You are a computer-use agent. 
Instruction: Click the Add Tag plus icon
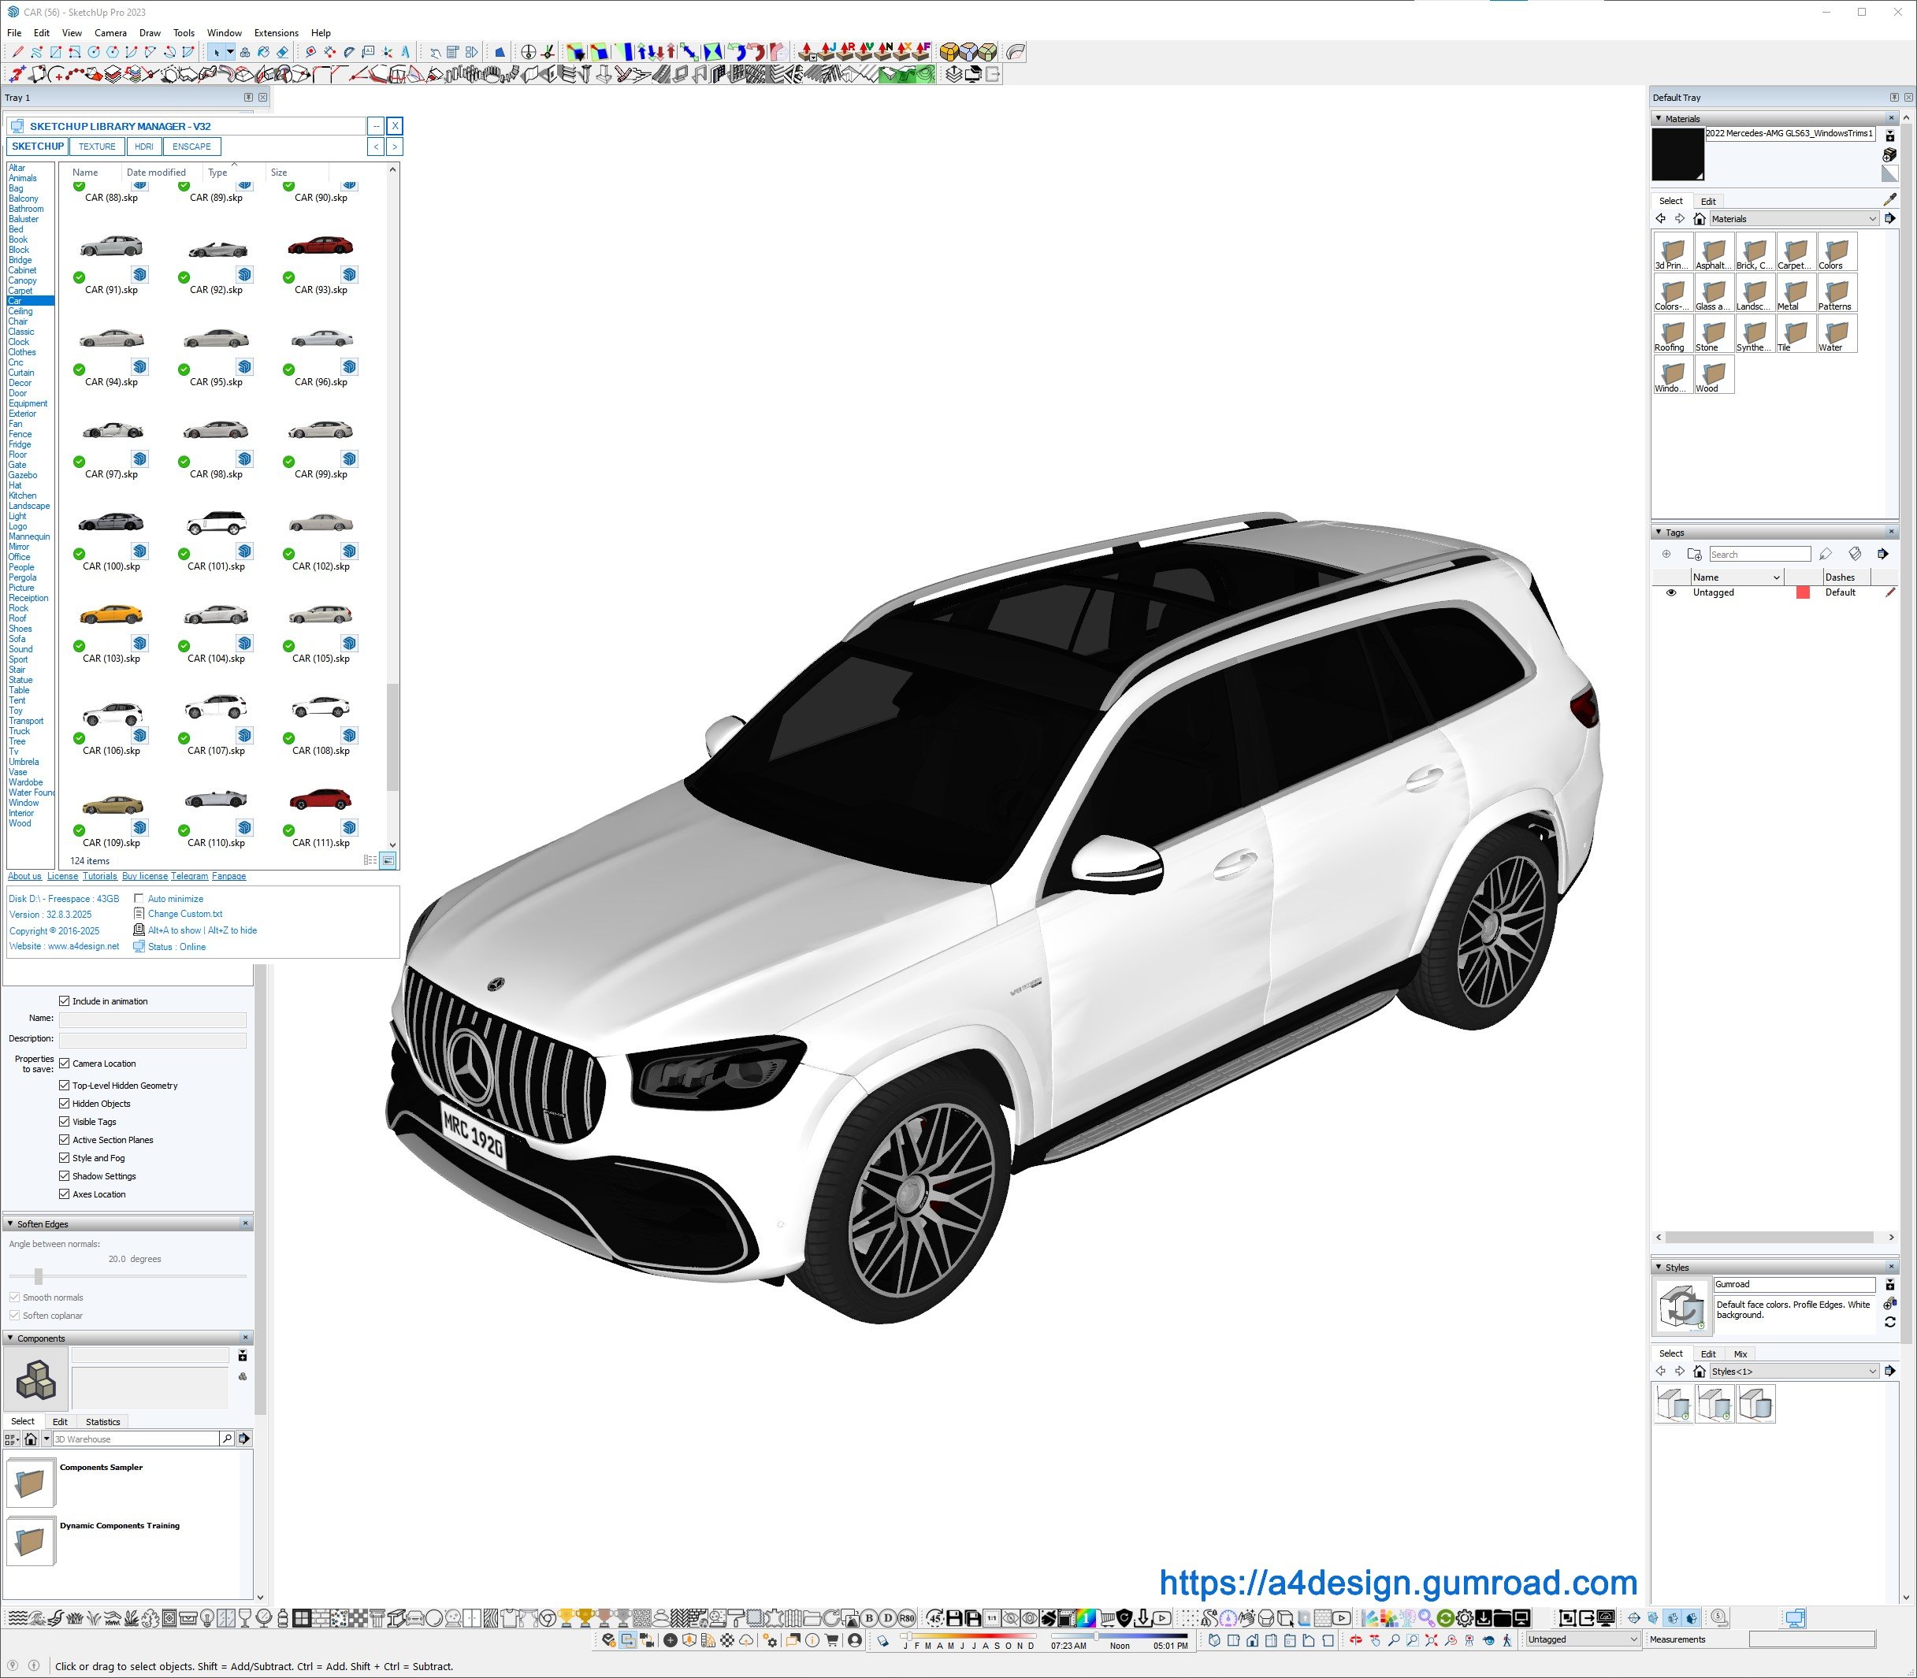tap(1666, 555)
